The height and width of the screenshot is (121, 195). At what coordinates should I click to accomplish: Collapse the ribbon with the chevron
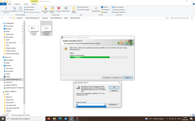click(x=191, y=4)
